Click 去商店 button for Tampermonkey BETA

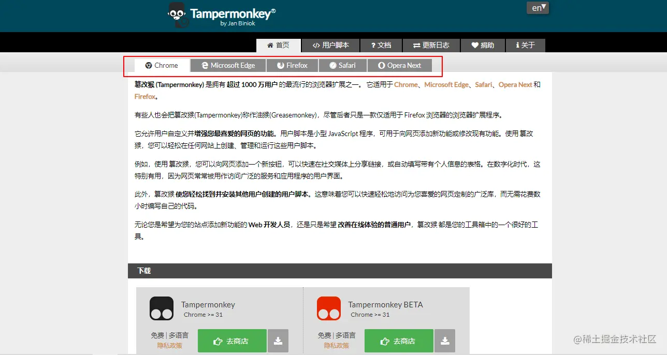(x=399, y=341)
